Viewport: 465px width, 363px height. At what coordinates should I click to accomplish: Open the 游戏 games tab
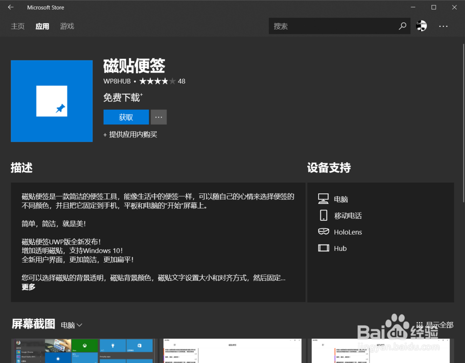point(67,26)
